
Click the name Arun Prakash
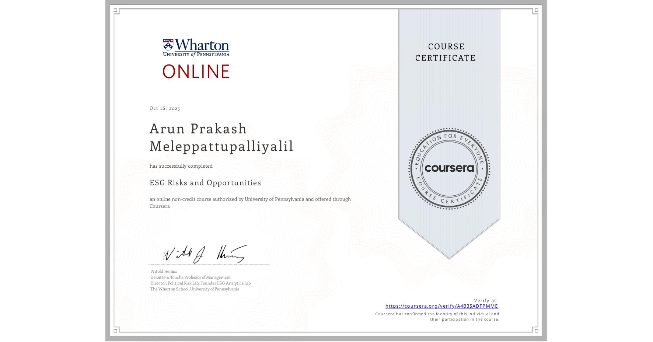click(x=198, y=129)
